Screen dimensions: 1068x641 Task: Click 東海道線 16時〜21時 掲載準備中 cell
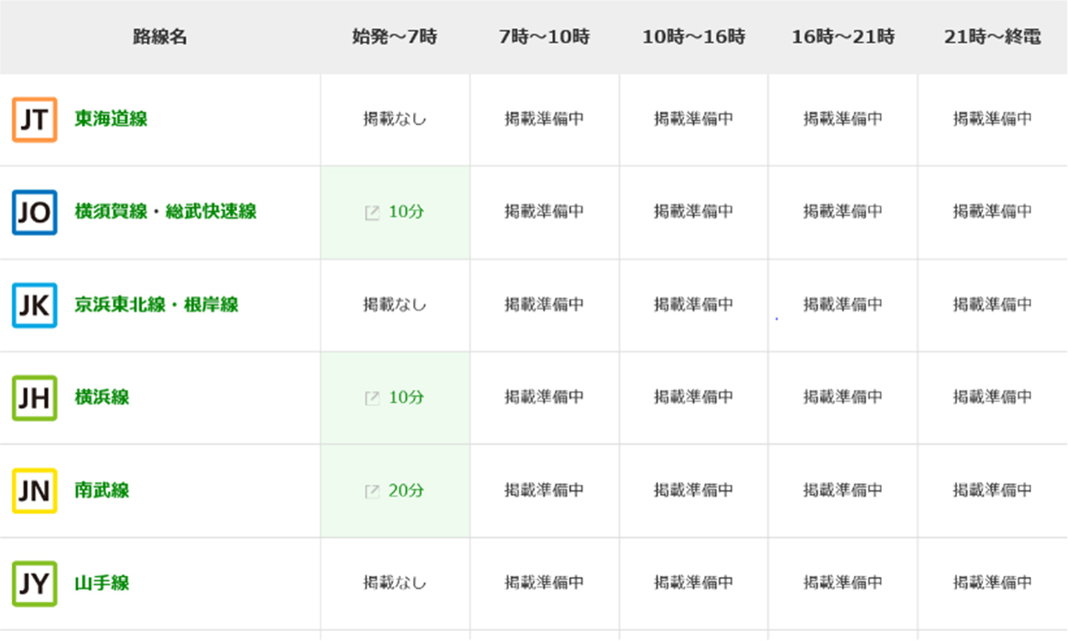843,119
